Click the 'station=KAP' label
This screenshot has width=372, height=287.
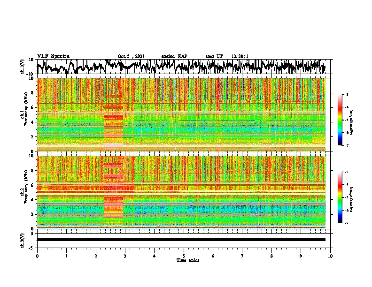[x=174, y=56]
